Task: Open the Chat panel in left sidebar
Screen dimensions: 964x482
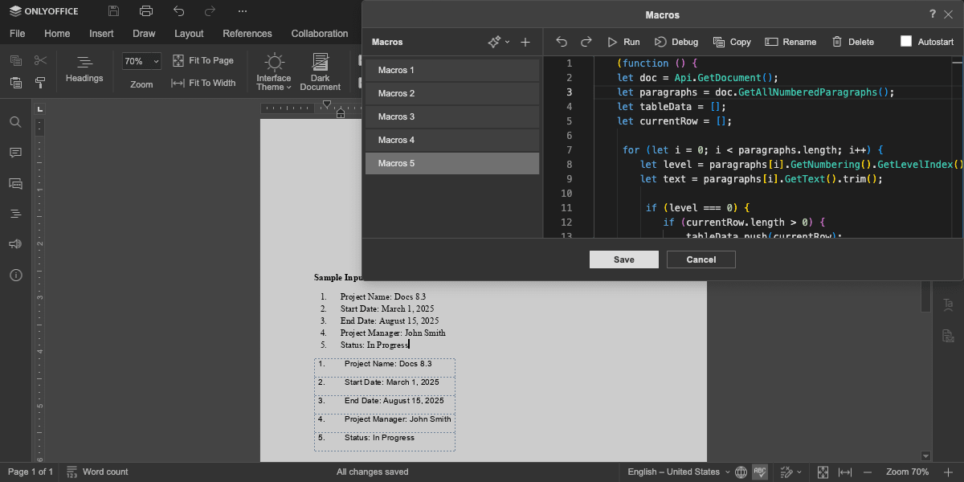Action: (x=15, y=183)
